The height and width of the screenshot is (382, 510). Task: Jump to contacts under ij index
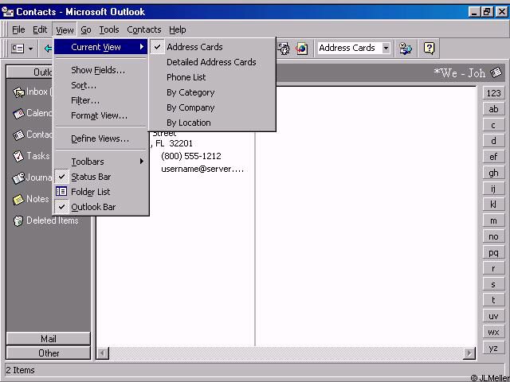[493, 189]
